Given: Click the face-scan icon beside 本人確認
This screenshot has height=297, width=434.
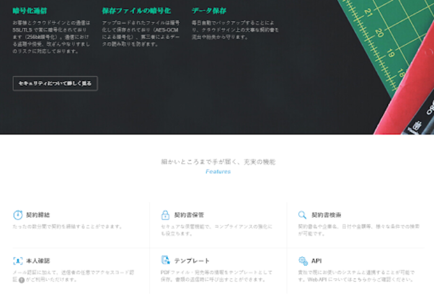Looking at the screenshot, I should tap(17, 261).
